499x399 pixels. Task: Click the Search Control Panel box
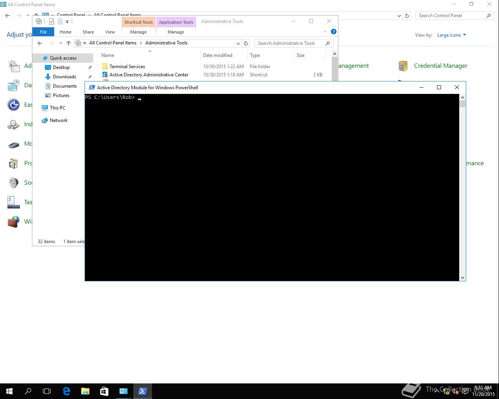click(x=455, y=16)
